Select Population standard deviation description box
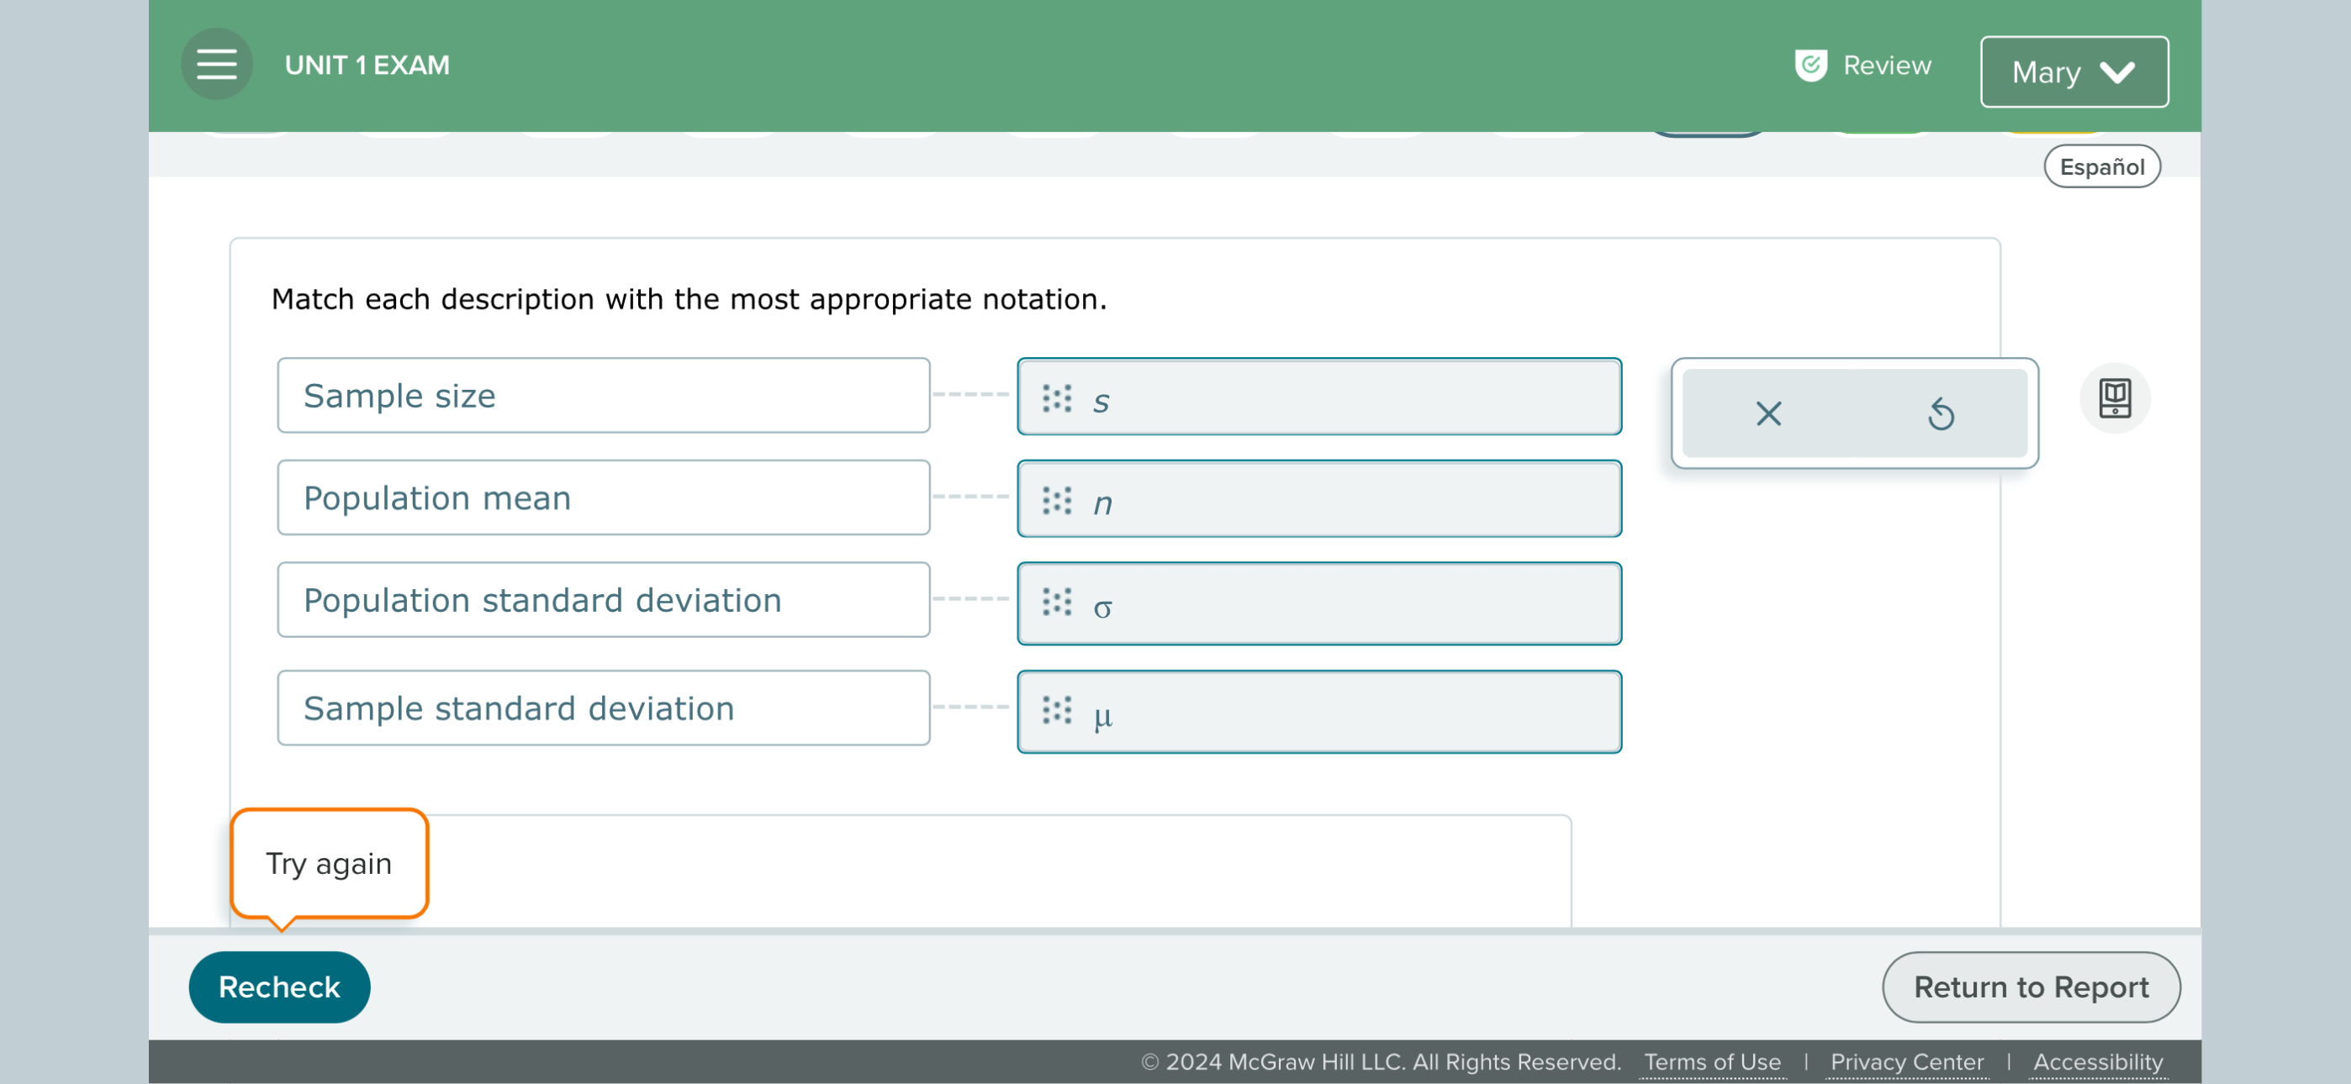Image resolution: width=2351 pixels, height=1084 pixels. click(x=603, y=600)
